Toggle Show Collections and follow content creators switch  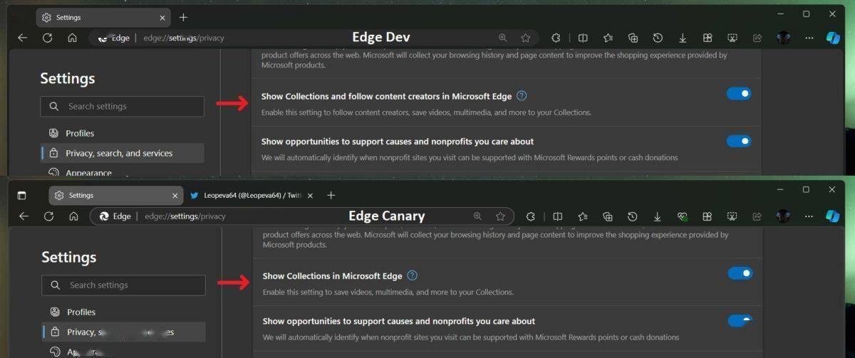coord(739,93)
